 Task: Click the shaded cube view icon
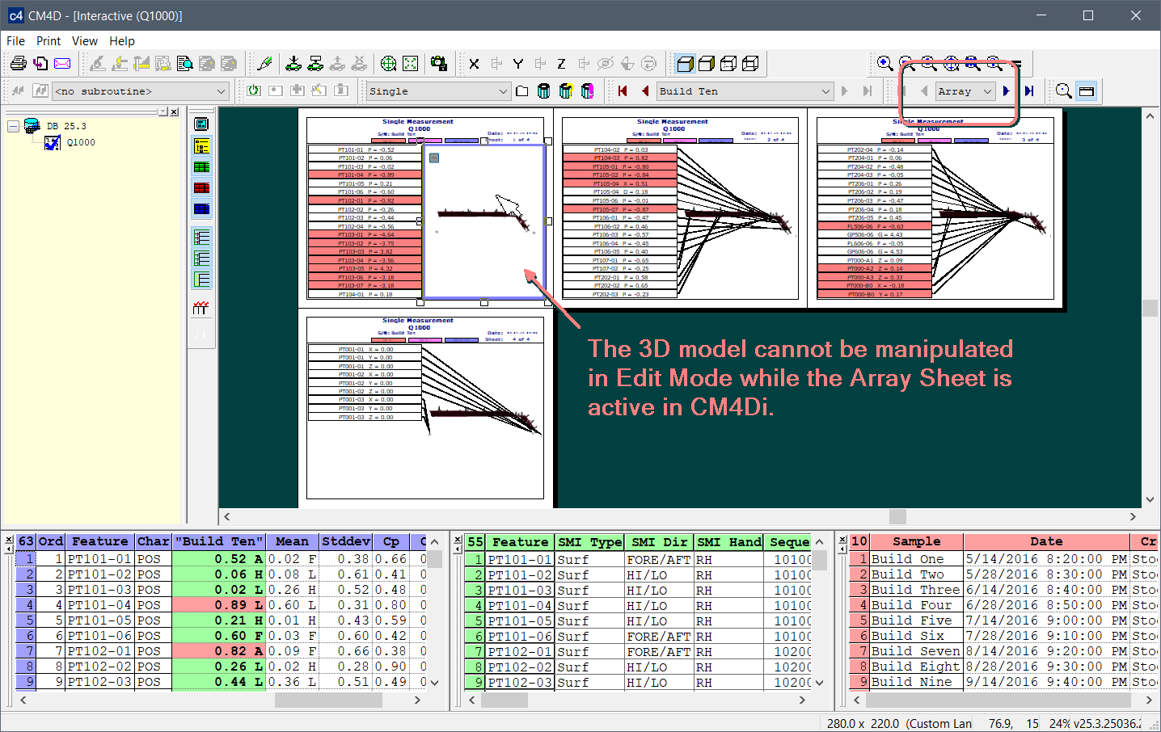pos(685,64)
